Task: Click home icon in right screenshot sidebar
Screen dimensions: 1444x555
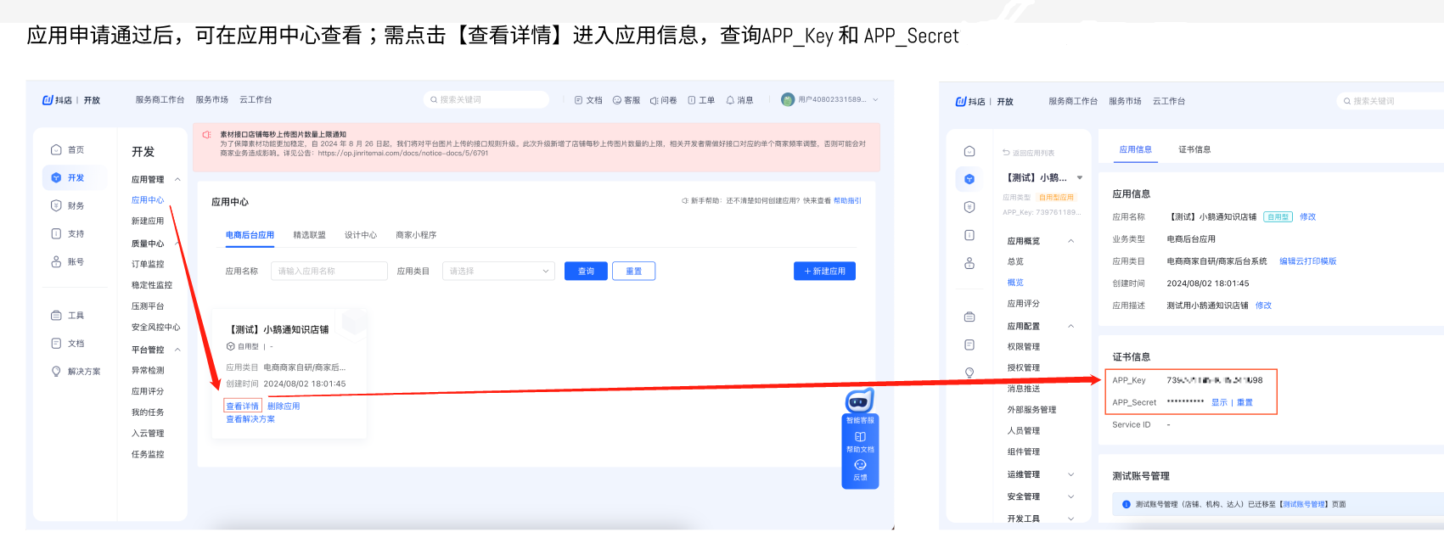Action: tap(969, 151)
